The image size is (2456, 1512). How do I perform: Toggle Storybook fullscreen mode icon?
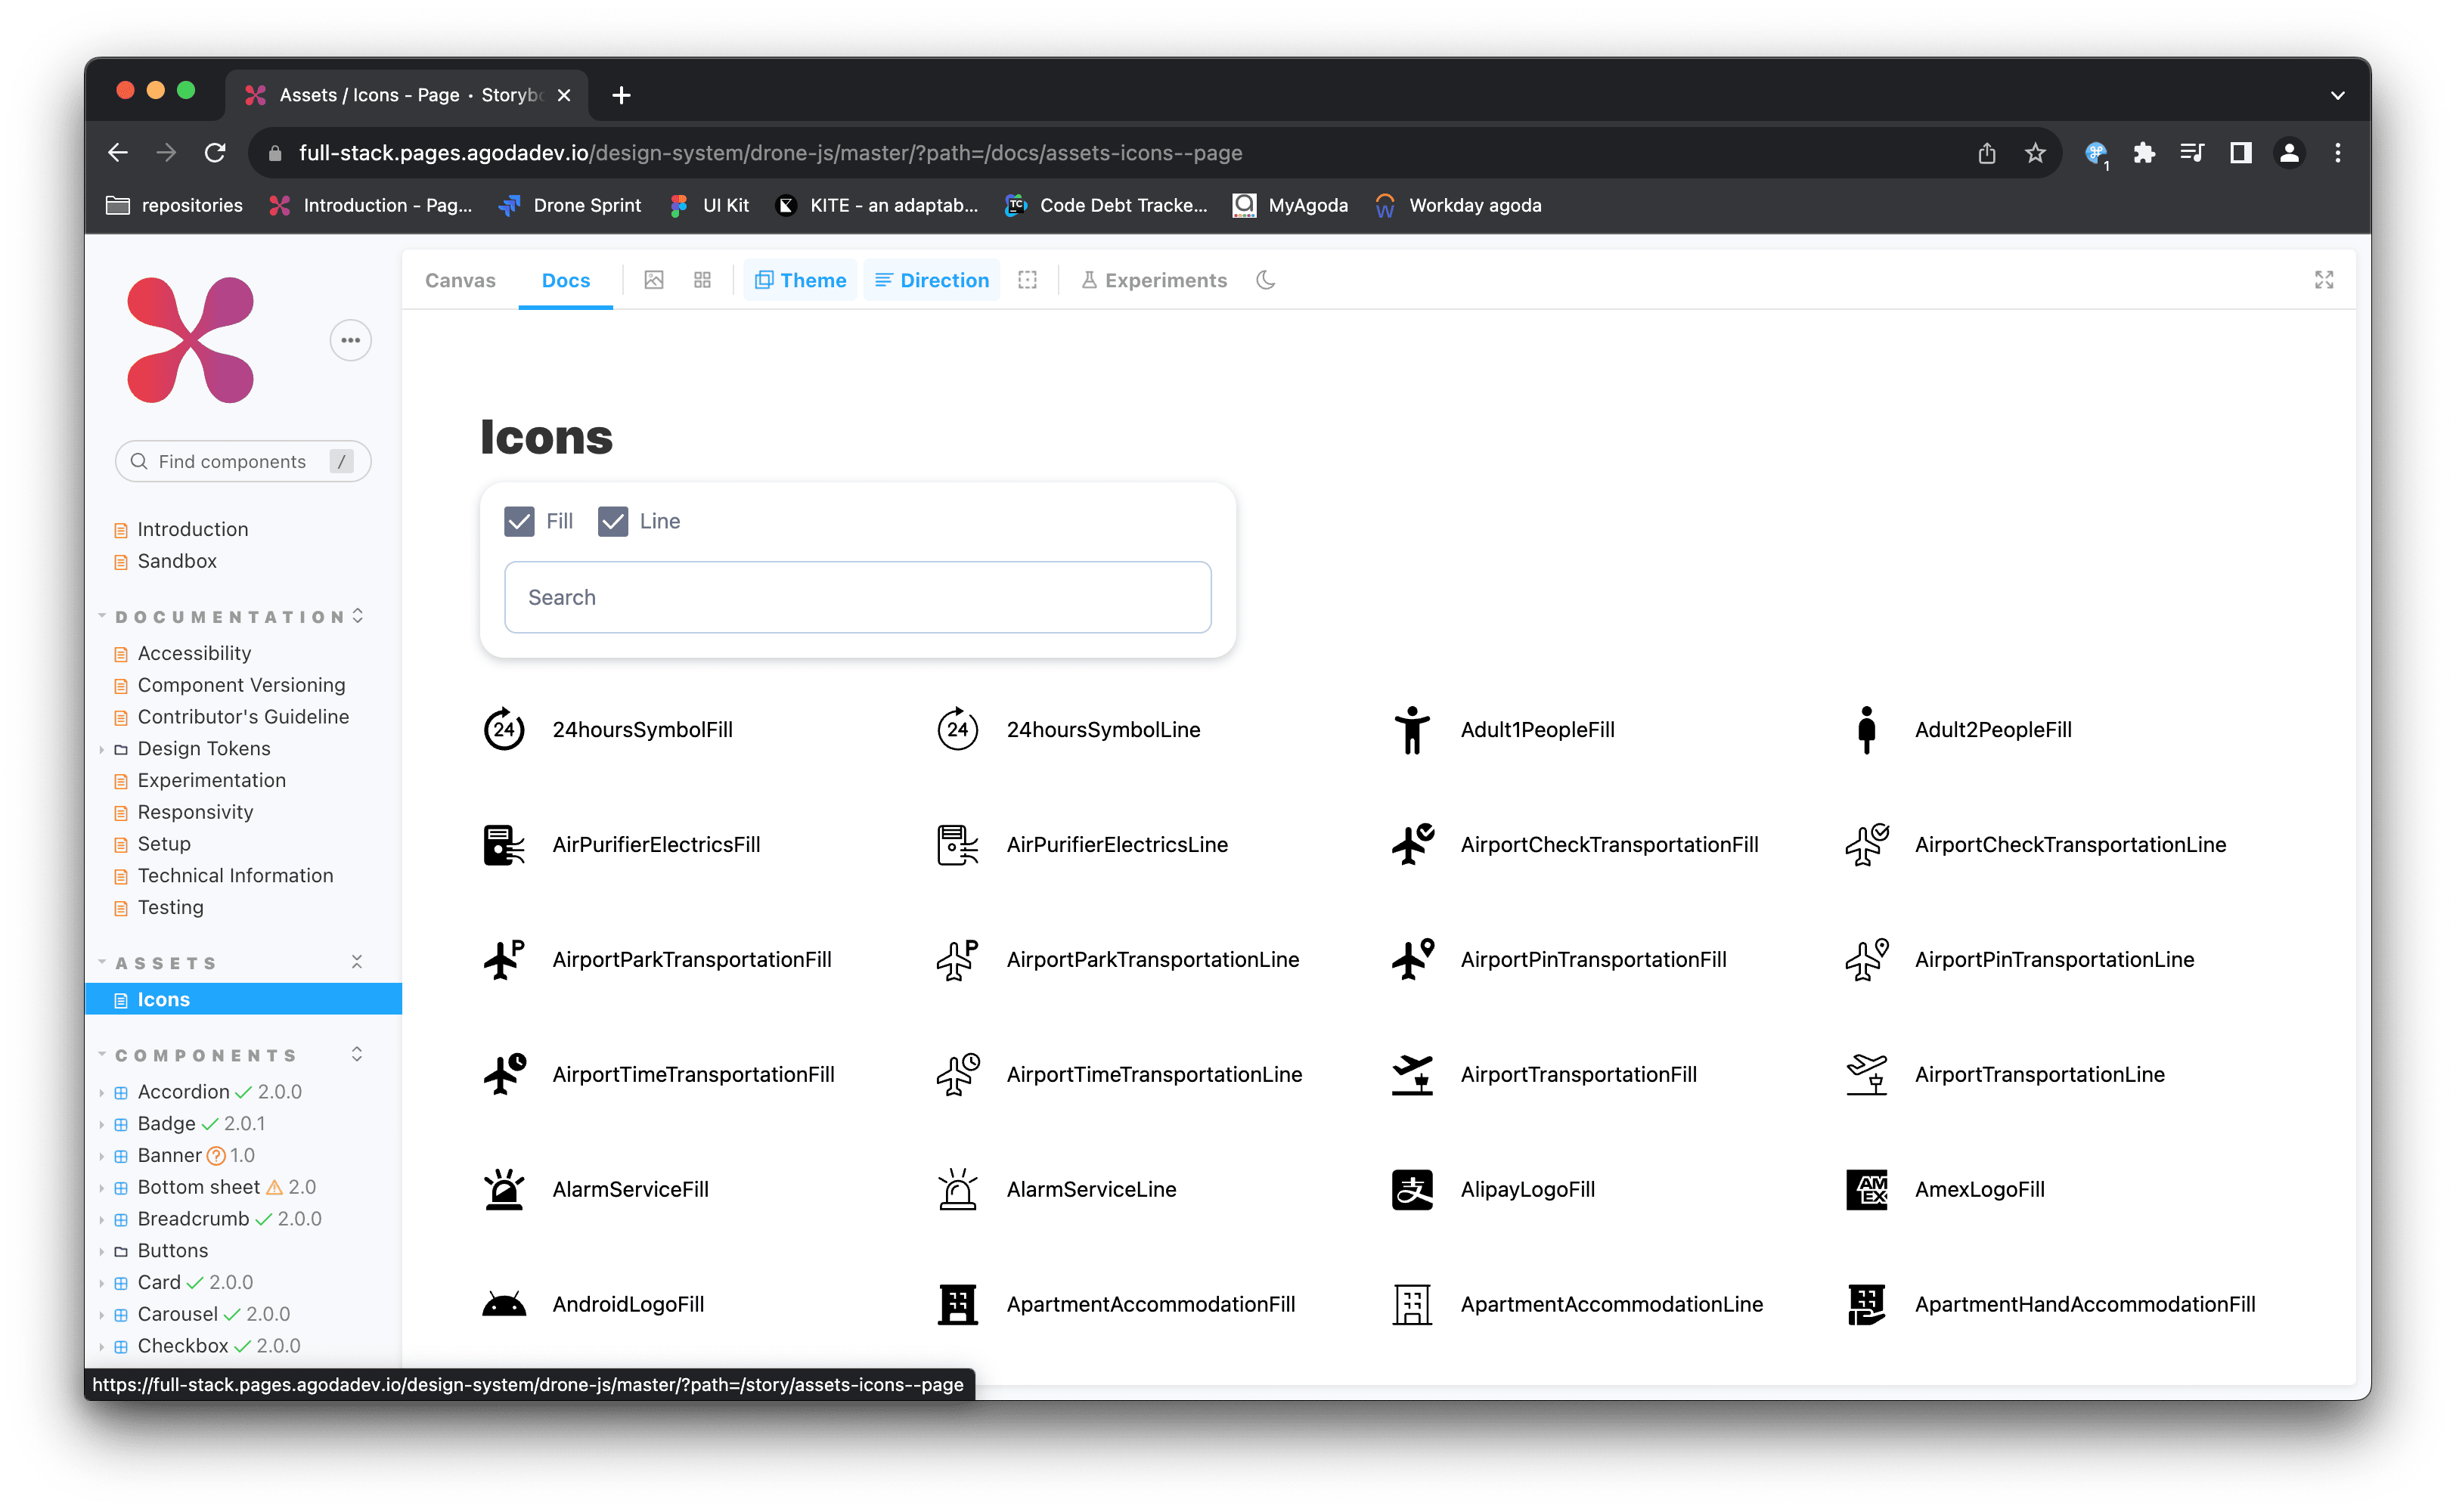2324,280
